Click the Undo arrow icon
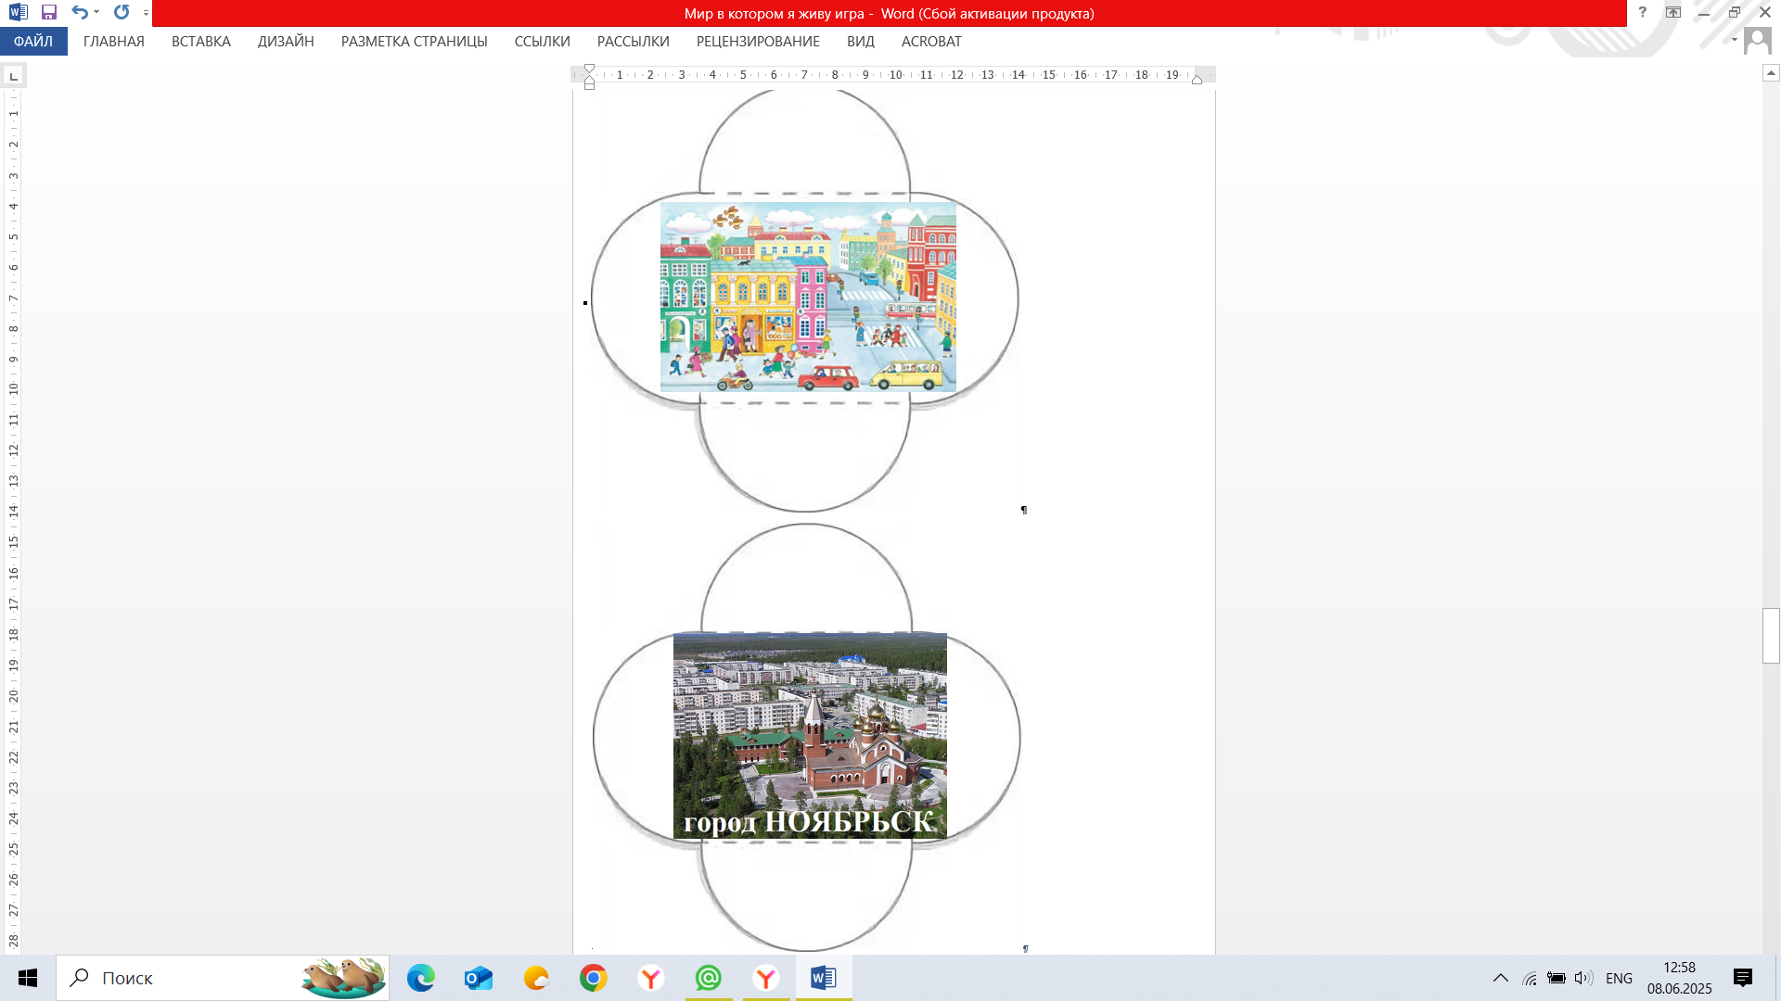1781x1001 pixels. (80, 13)
